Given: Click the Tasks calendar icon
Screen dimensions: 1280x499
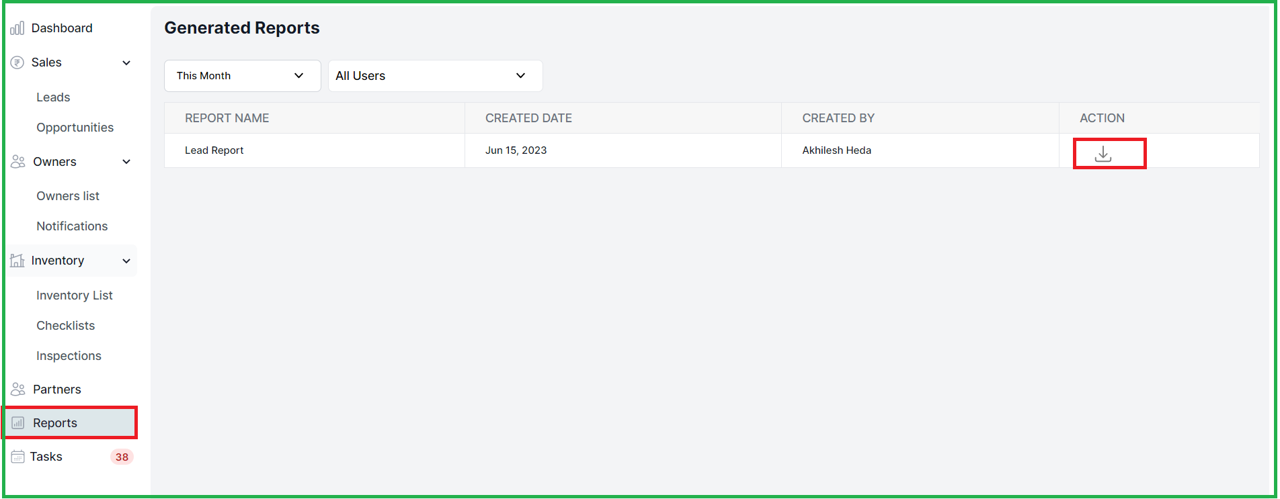Looking at the screenshot, I should [x=18, y=457].
